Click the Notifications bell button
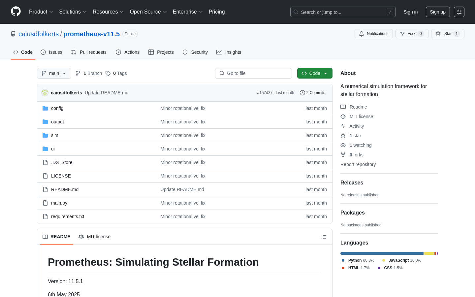 [x=374, y=34]
